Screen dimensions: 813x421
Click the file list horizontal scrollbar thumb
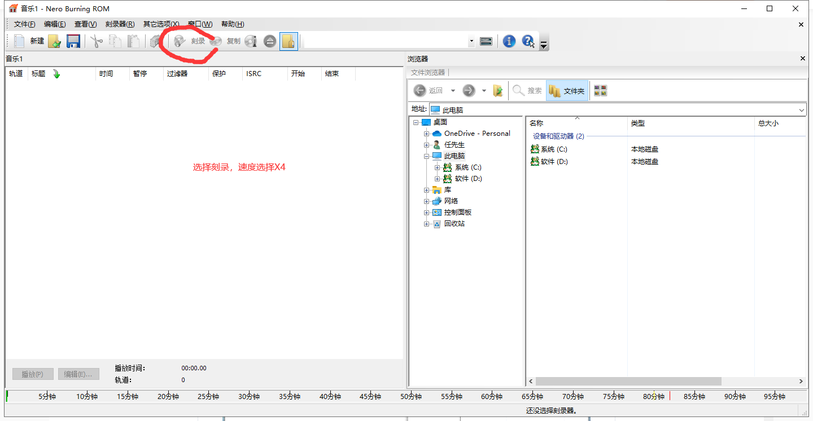[x=628, y=382]
